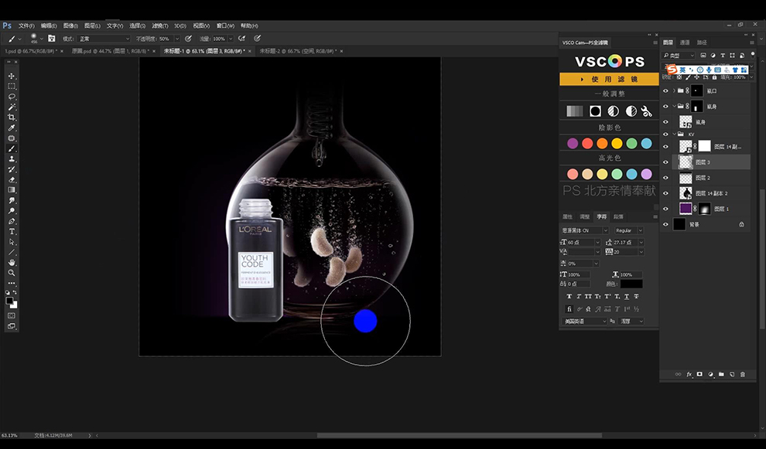Expand the 瓶口 layer group
Viewport: 766px width, 449px height.
(674, 90)
